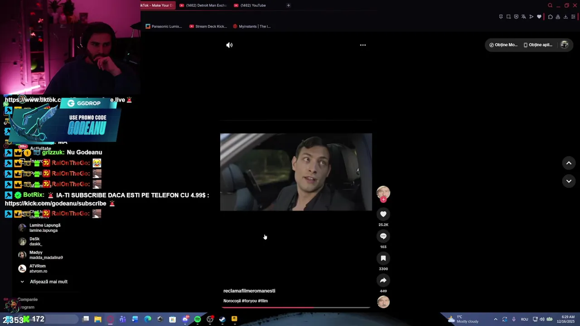Mute the TikTok video sound

[x=229, y=45]
